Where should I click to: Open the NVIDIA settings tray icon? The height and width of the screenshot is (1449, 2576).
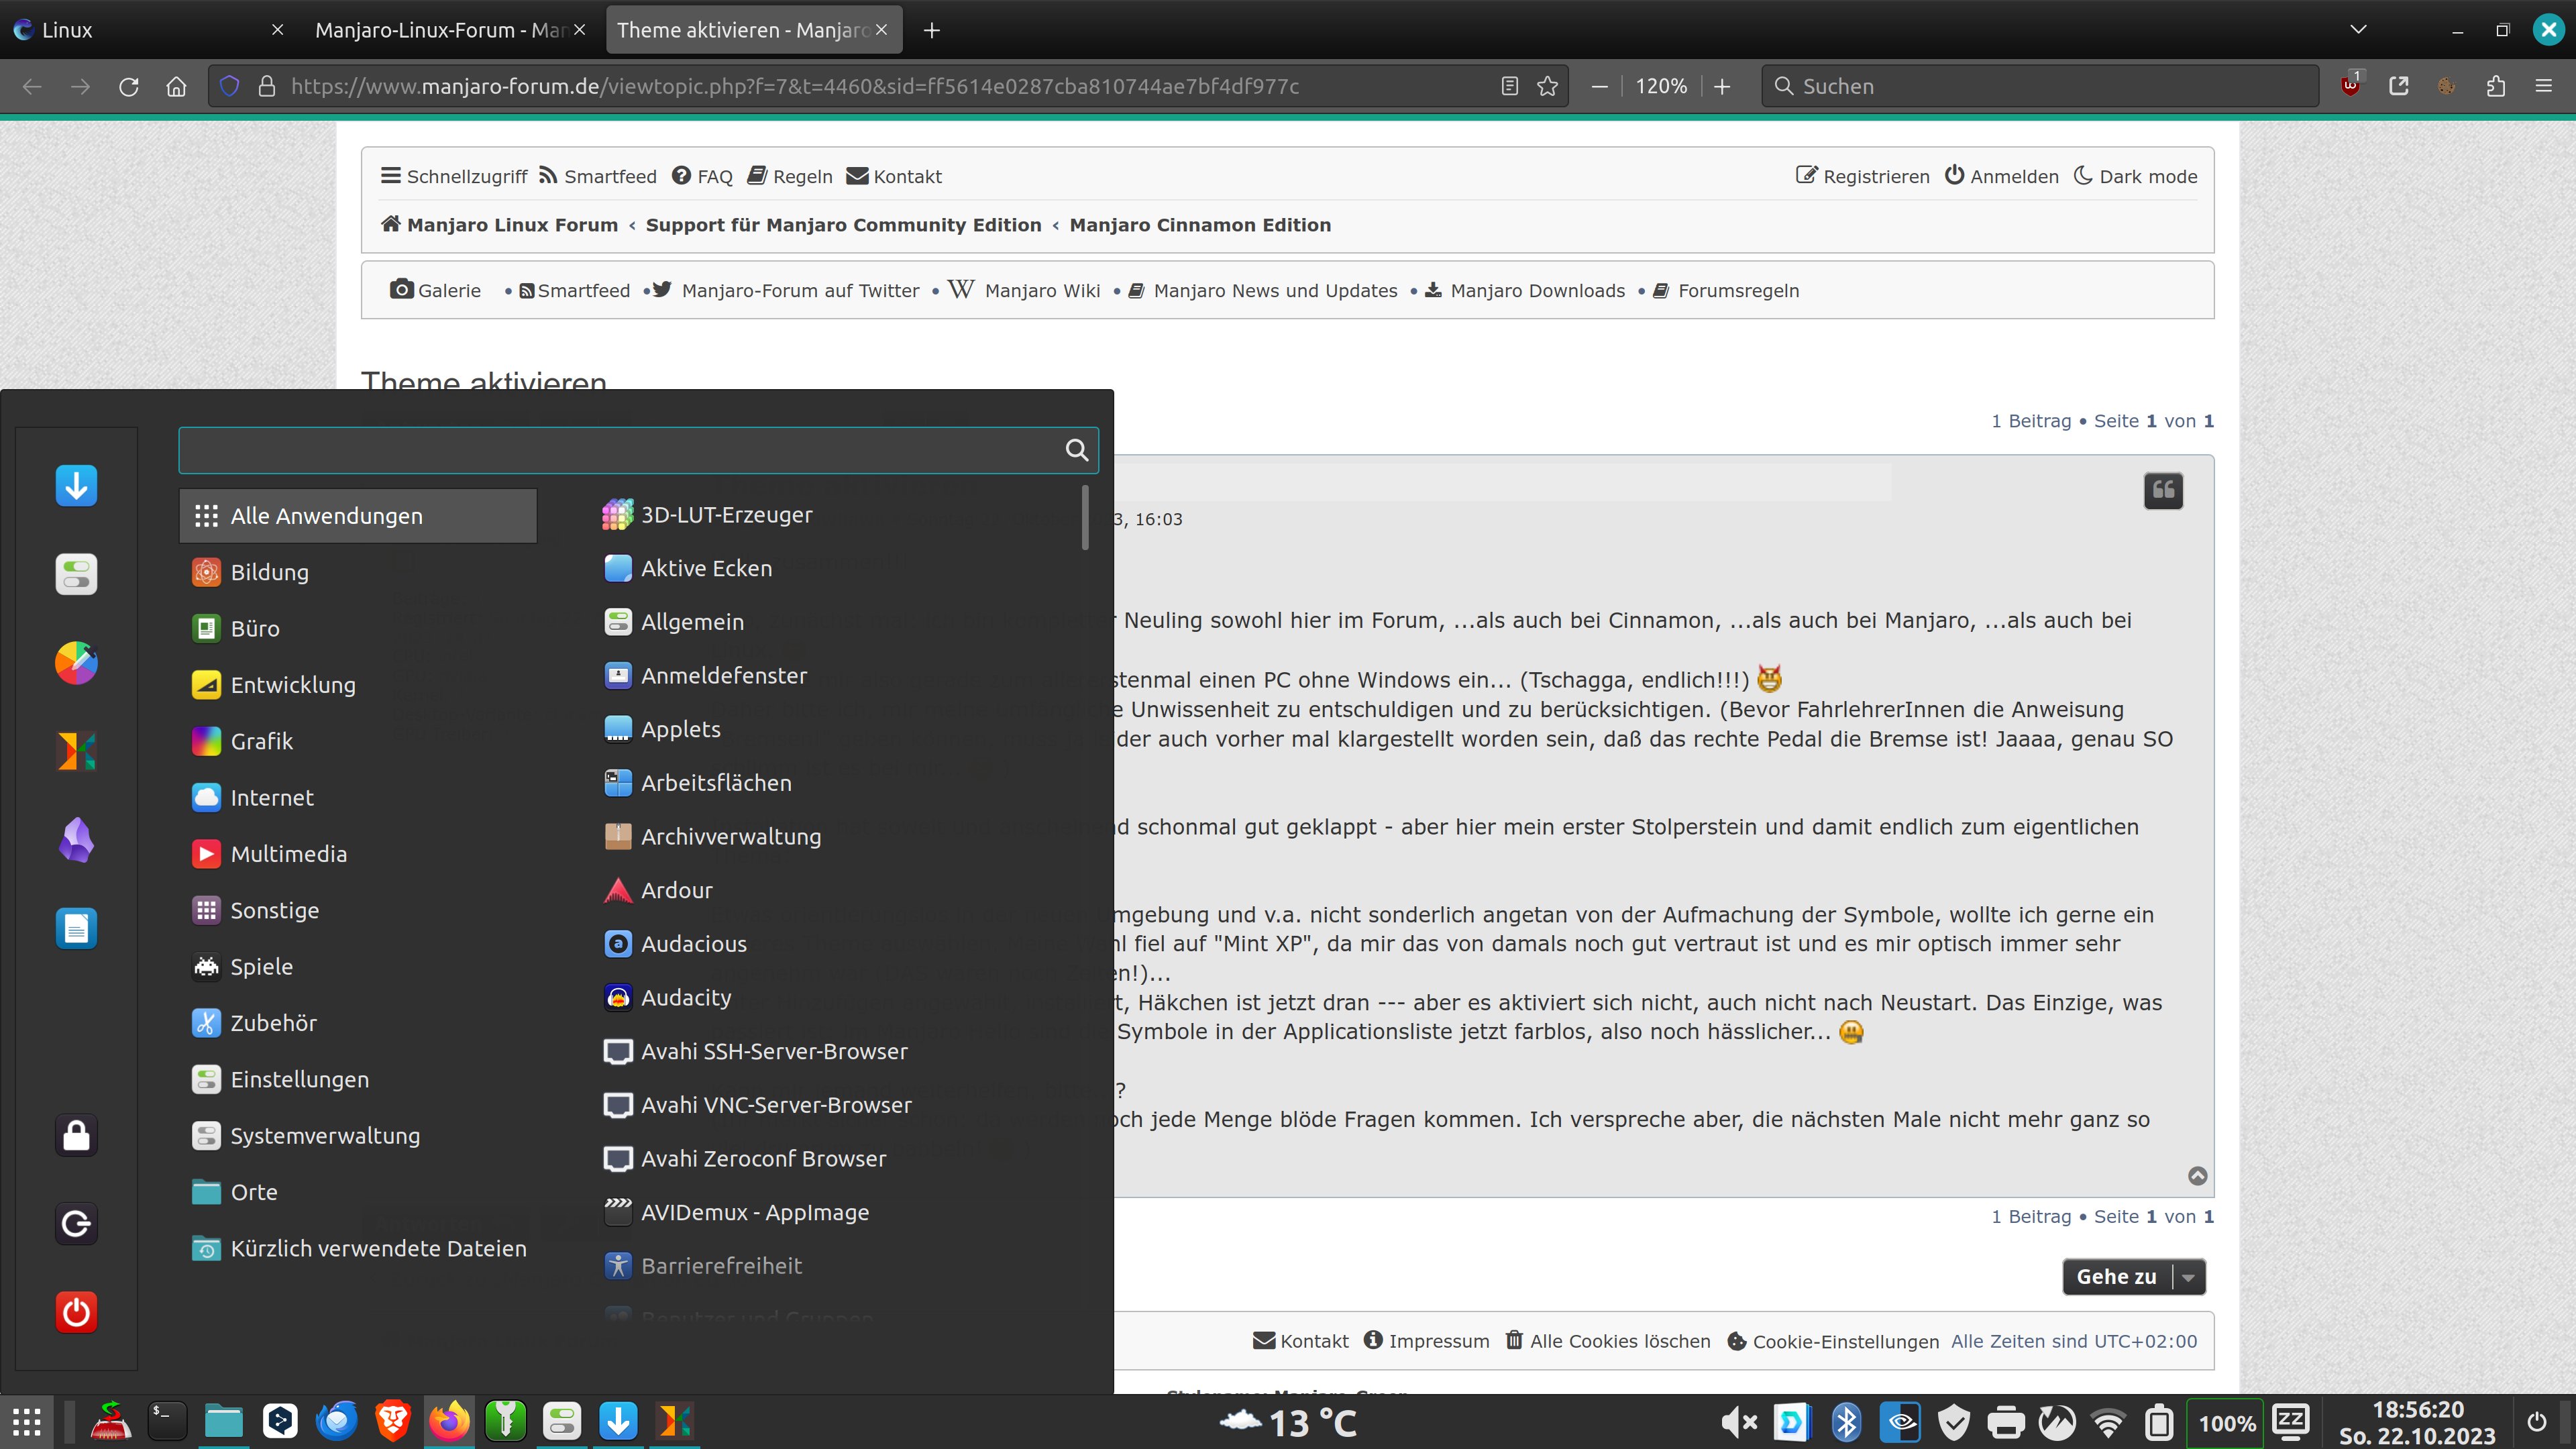[x=1900, y=1422]
